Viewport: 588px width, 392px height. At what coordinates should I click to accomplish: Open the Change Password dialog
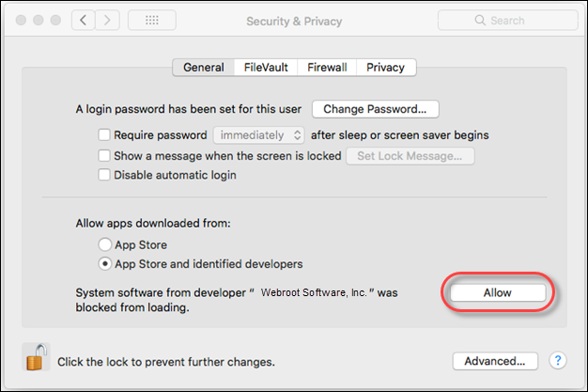tap(375, 109)
